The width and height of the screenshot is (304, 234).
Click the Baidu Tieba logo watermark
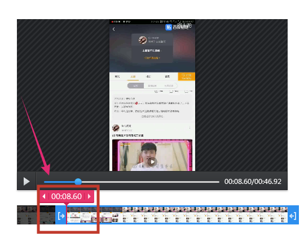click(178, 26)
